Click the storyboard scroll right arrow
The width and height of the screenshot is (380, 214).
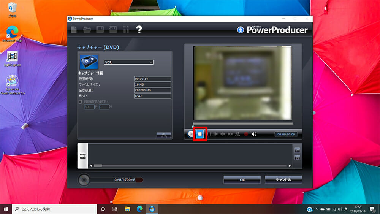(x=290, y=166)
